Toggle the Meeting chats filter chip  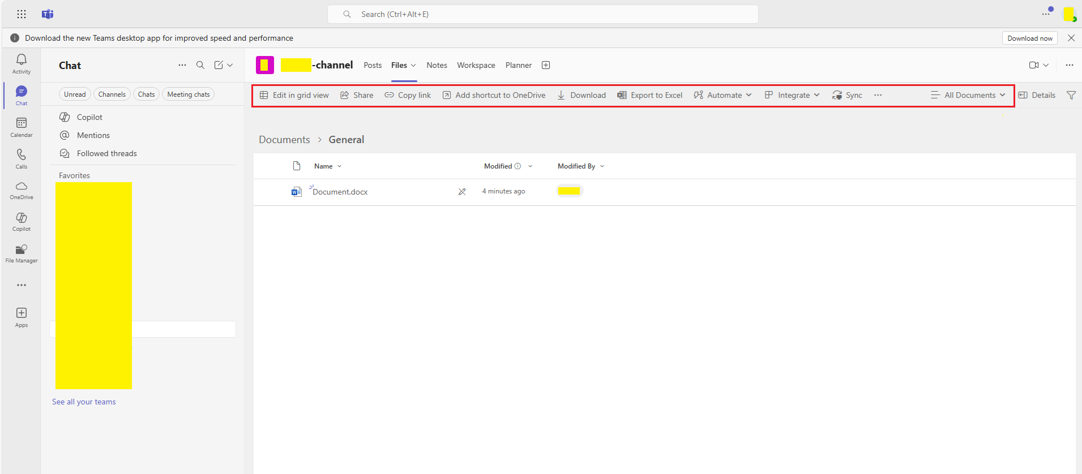[x=189, y=94]
